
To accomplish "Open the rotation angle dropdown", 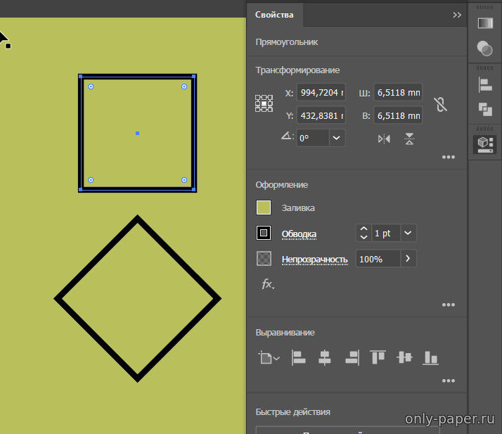I will 337,138.
